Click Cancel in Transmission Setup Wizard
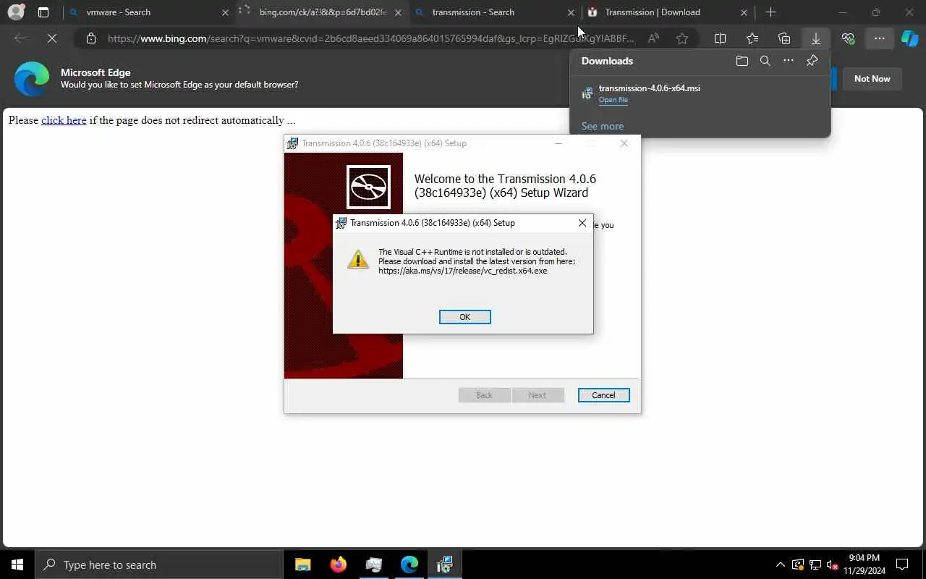Image resolution: width=926 pixels, height=579 pixels. coord(603,395)
